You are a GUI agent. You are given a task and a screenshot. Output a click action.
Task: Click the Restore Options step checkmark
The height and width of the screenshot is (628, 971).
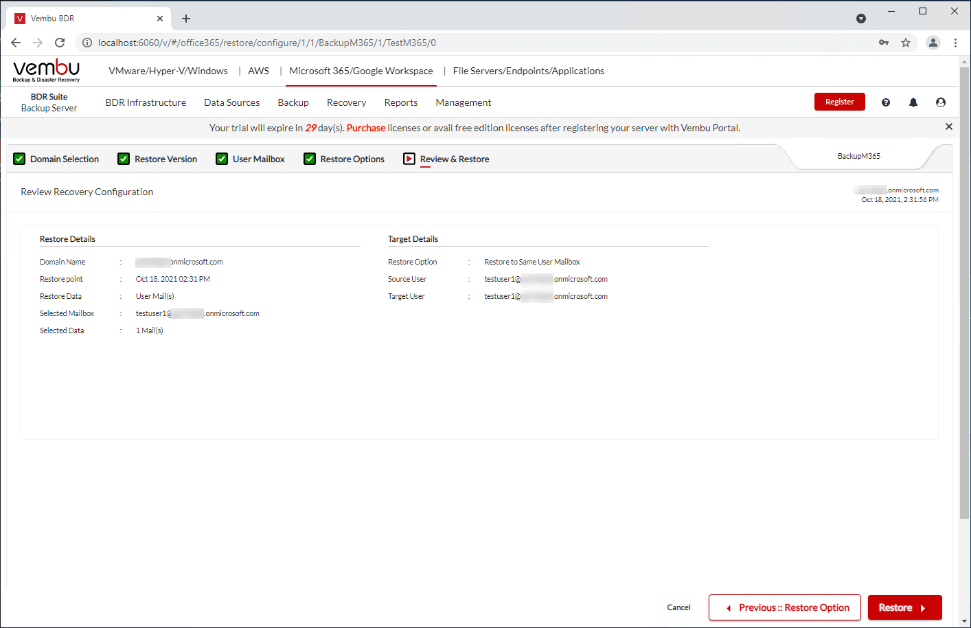pos(310,159)
